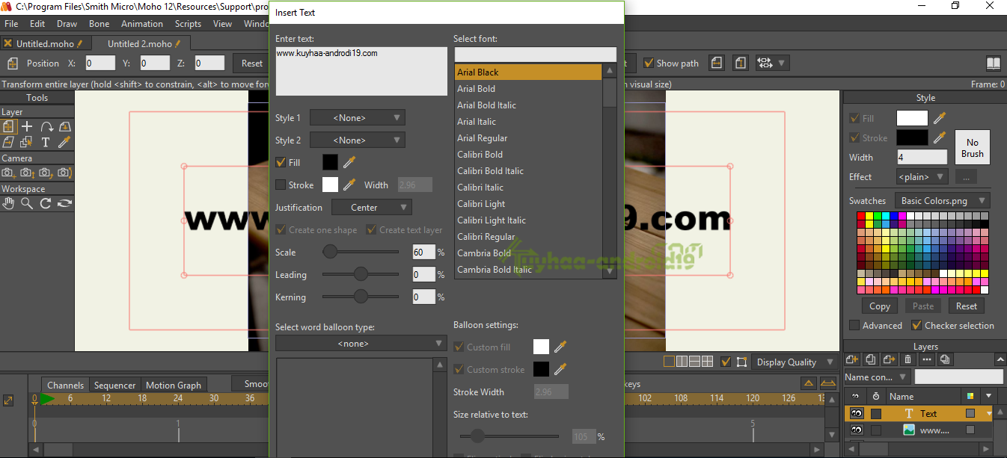Select the Follow Path curved arrow tool
The height and width of the screenshot is (458, 1007).
pos(46,127)
